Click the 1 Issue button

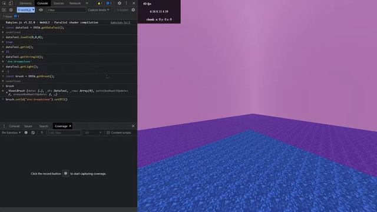point(11,16)
